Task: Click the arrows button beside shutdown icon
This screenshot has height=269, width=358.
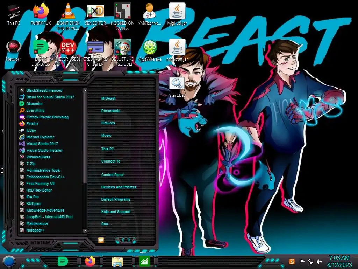Action: coord(126,240)
